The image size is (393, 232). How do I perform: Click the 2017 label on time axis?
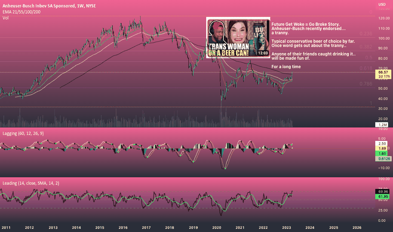pyautogui.click(x=146, y=227)
